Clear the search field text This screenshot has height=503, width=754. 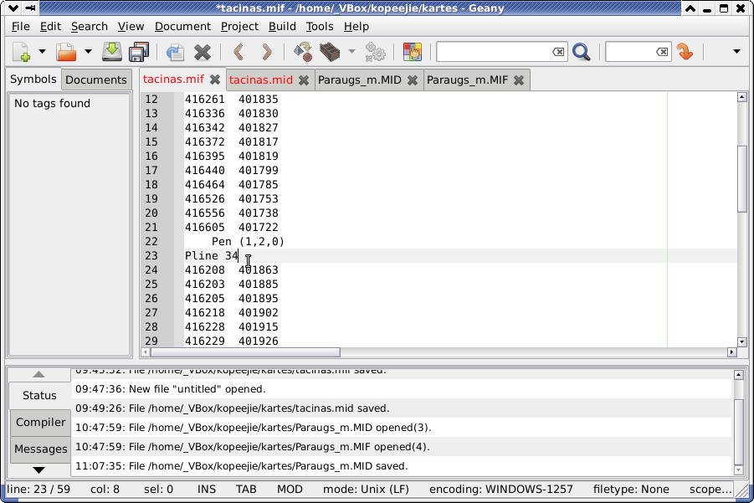coord(558,51)
